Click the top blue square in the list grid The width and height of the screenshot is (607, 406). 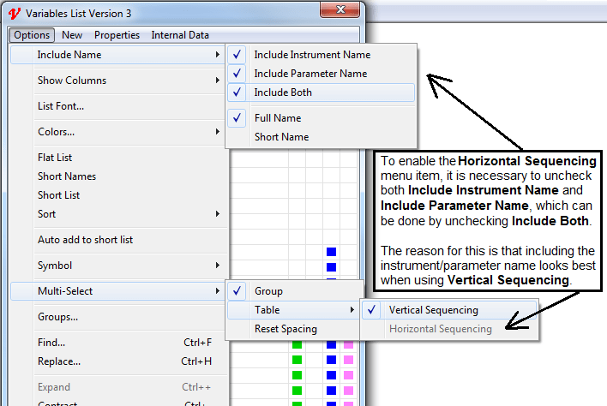pos(332,252)
